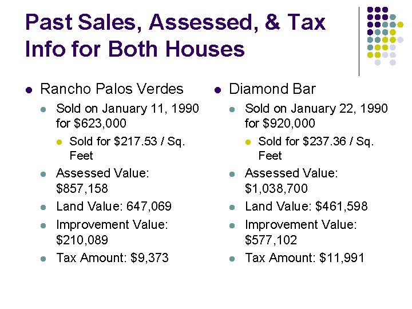Click "Improvement Value: $577,102" text
Image resolution: width=412 pixels, height=309 pixels.
coord(300,232)
